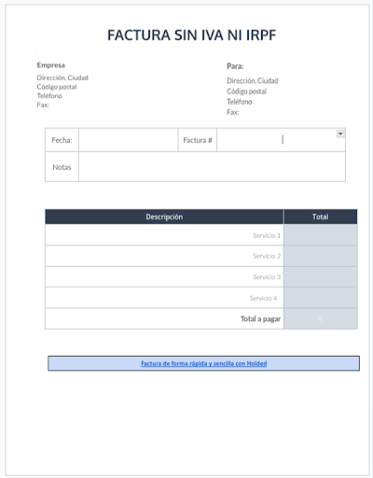Select the Servicio 1 description row
The image size is (373, 478).
[164, 235]
